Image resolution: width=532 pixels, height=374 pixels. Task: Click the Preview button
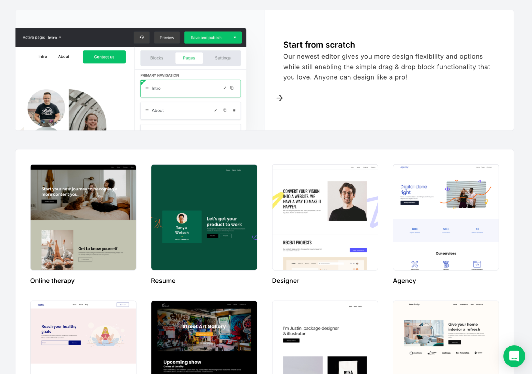[167, 37]
